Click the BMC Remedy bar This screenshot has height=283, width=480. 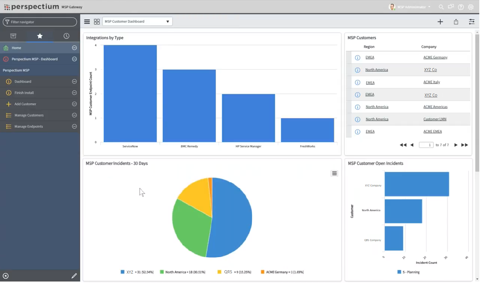[x=189, y=106]
